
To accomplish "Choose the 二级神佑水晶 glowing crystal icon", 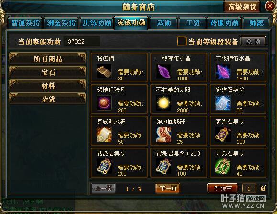I will click(x=223, y=71).
